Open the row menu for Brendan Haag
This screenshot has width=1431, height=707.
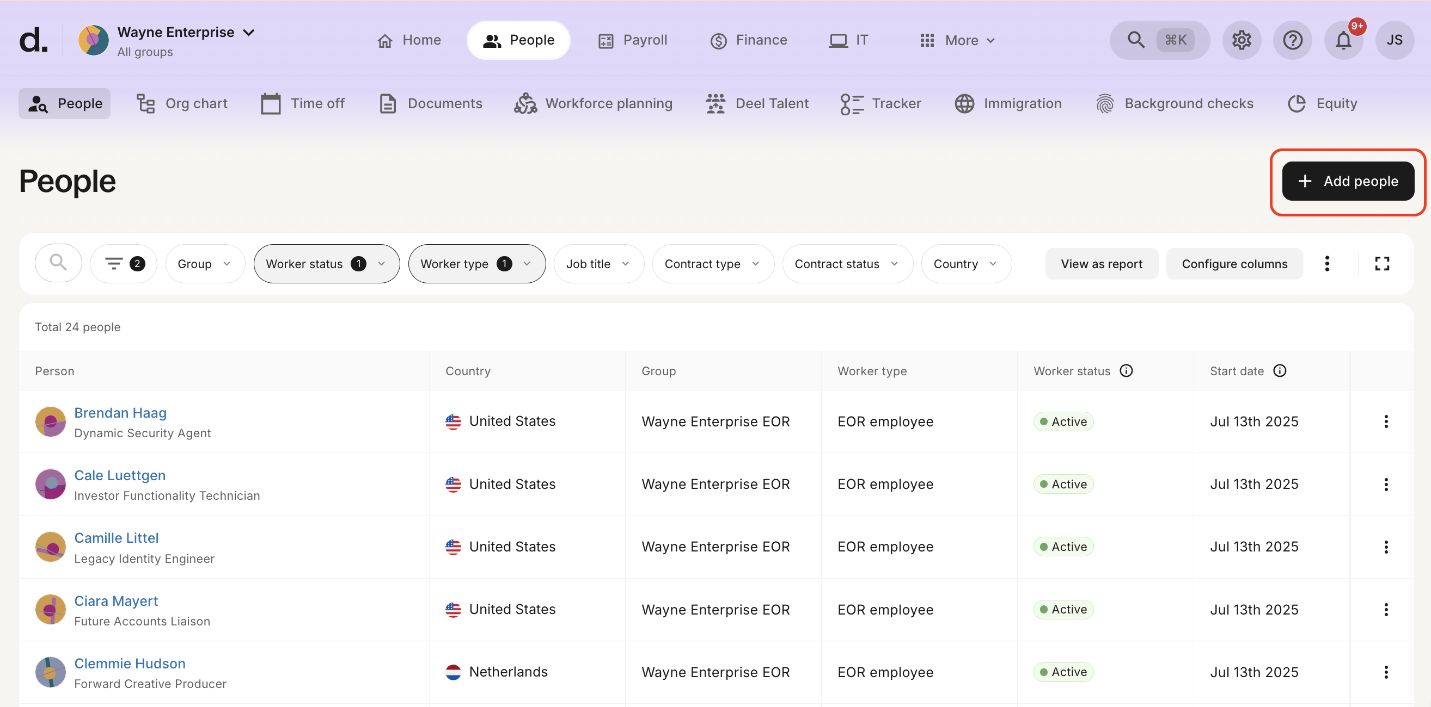[1385, 421]
